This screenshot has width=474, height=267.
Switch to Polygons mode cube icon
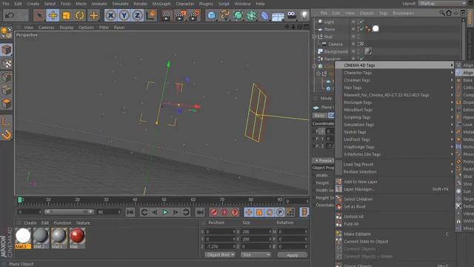coord(7,104)
